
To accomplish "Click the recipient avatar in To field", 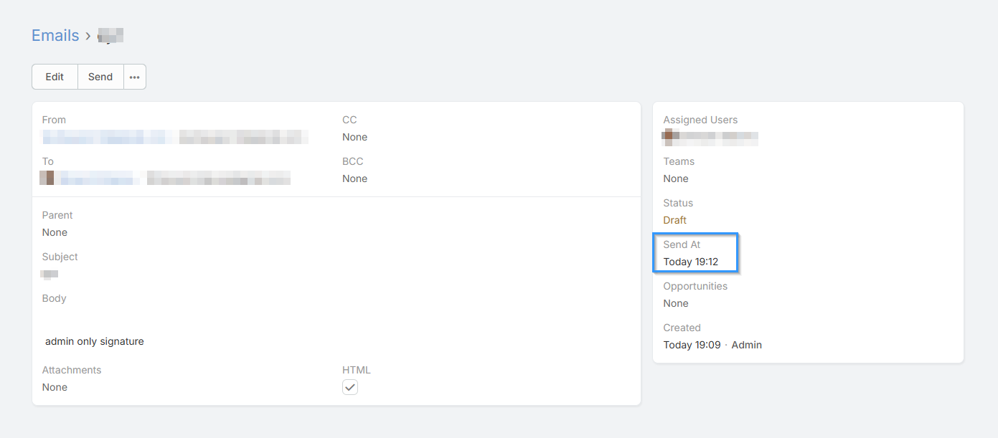I will (47, 178).
